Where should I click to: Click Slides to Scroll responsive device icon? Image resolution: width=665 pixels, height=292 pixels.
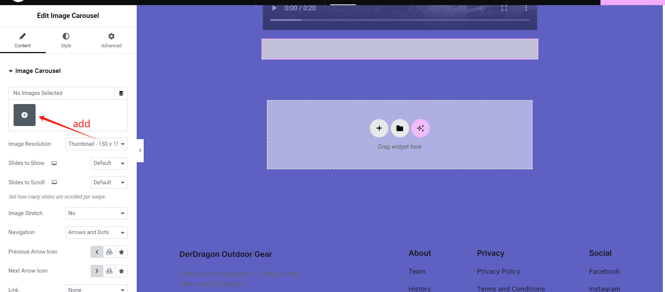54,182
